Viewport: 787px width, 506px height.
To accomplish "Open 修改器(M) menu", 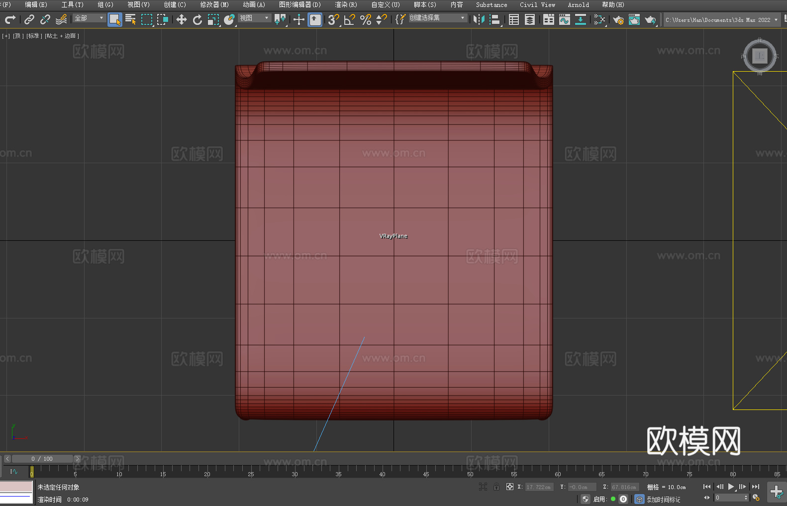I will point(214,5).
